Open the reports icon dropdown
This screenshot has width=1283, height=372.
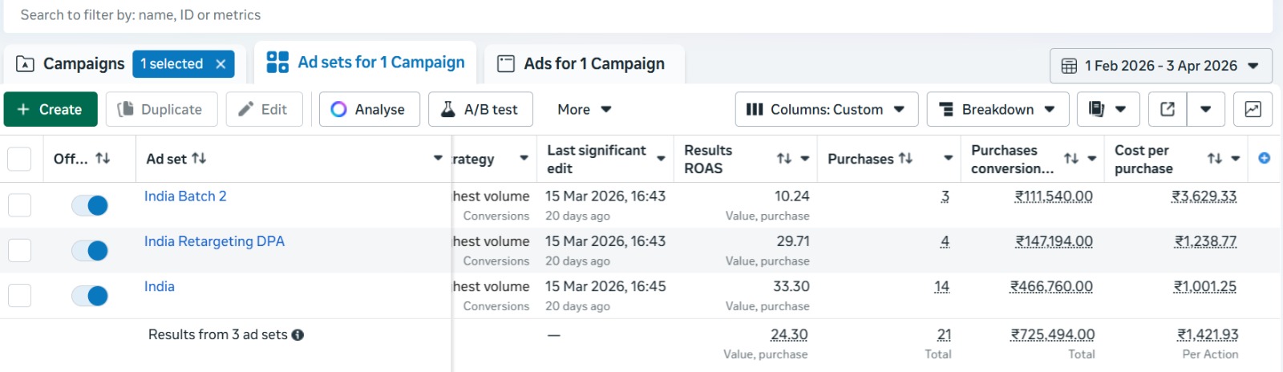click(x=1107, y=109)
